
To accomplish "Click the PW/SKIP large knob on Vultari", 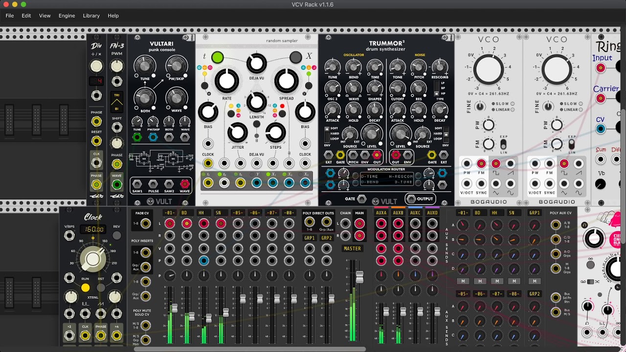I will [x=177, y=66].
